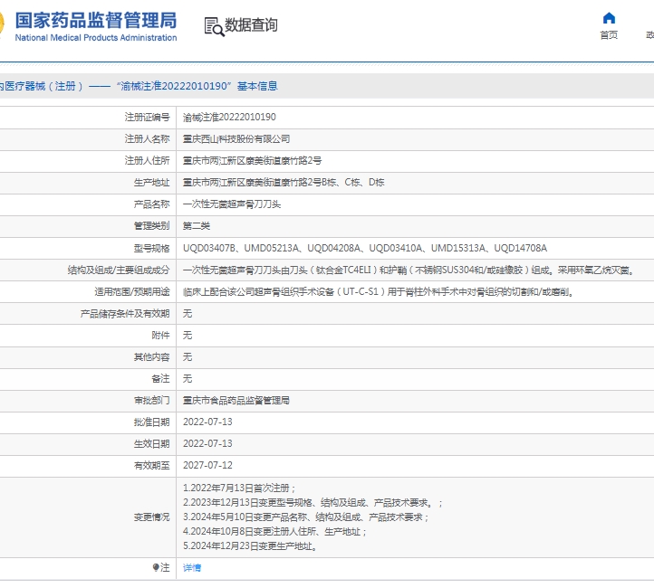
Task: Select the 批准日期 value 2022-07-13
Action: click(x=207, y=422)
